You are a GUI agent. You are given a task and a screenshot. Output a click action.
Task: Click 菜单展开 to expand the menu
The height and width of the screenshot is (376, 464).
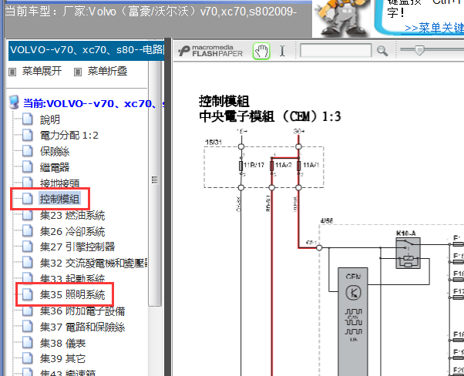(42, 71)
